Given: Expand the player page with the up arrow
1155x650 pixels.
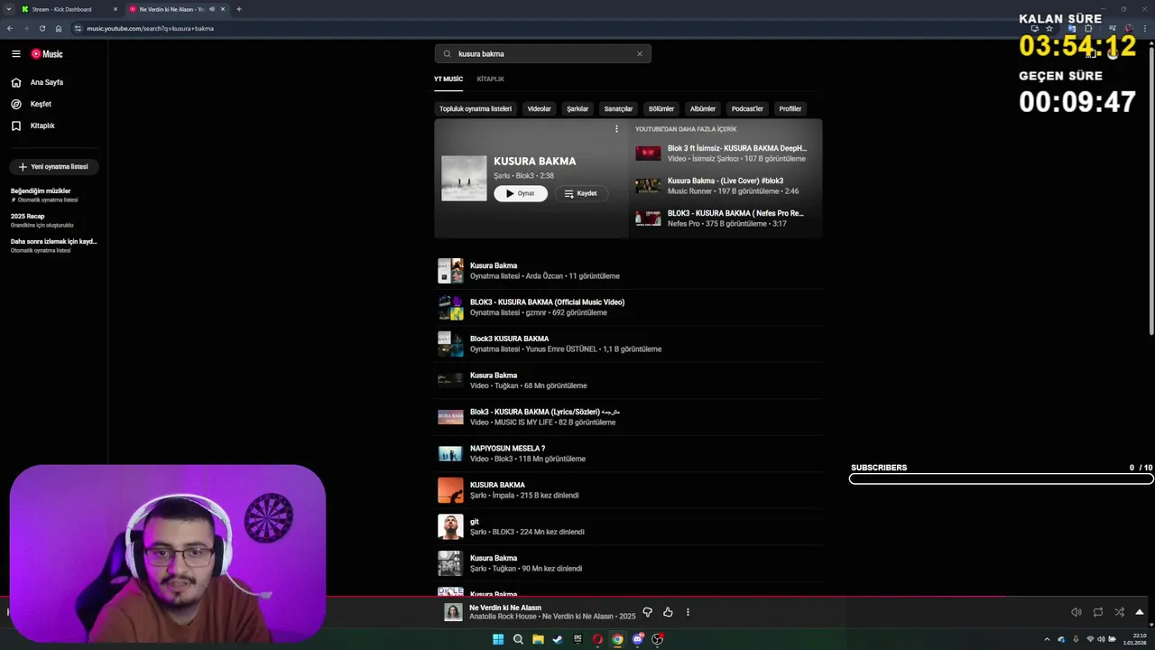Looking at the screenshot, I should [x=1140, y=612].
